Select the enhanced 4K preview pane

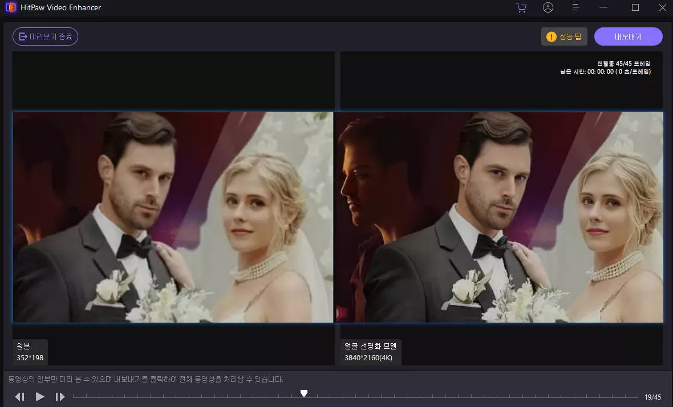pos(499,217)
